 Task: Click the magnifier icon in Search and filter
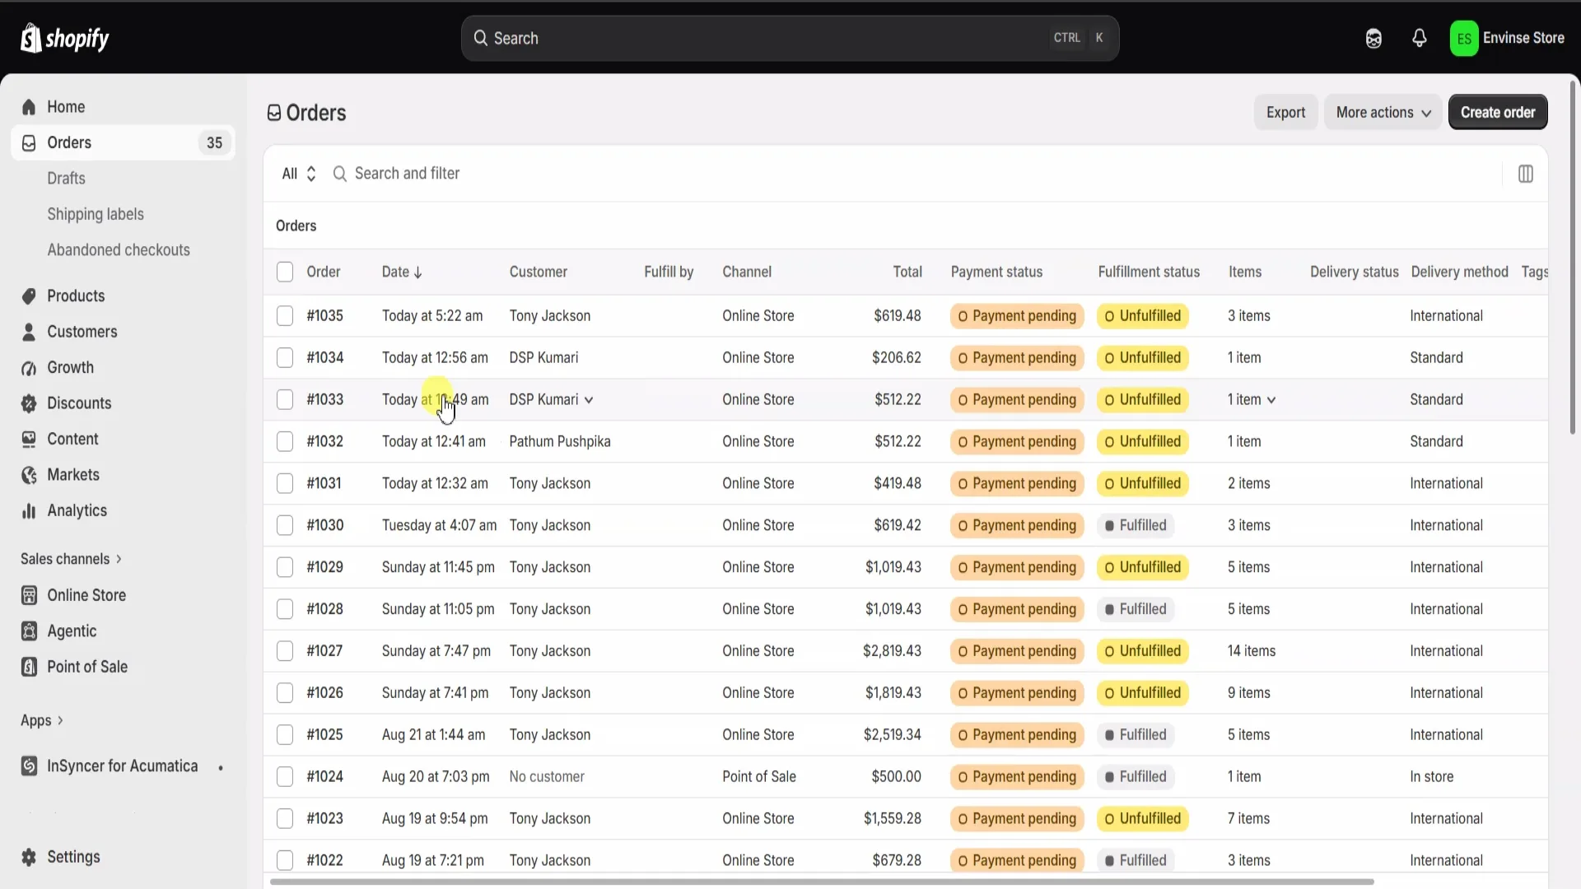tap(339, 174)
